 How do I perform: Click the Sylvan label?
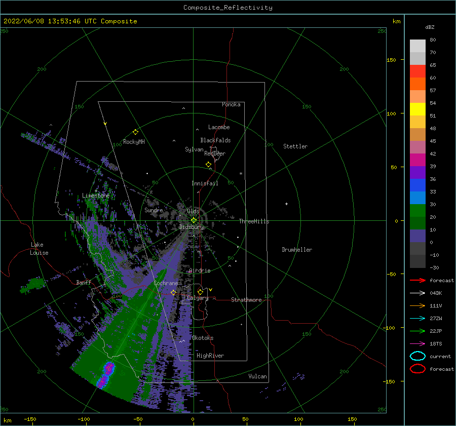[x=194, y=149]
